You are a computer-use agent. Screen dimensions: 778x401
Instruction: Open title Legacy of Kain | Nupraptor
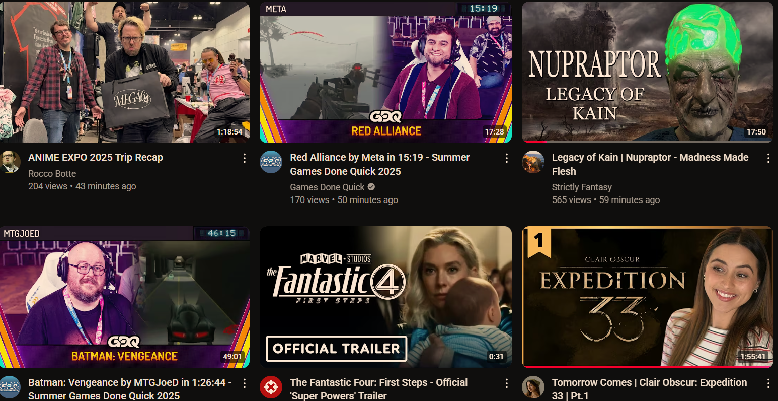tap(650, 164)
